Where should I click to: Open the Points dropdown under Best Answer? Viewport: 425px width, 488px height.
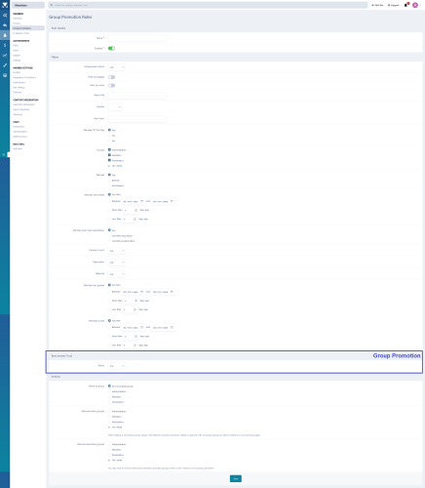[117, 366]
